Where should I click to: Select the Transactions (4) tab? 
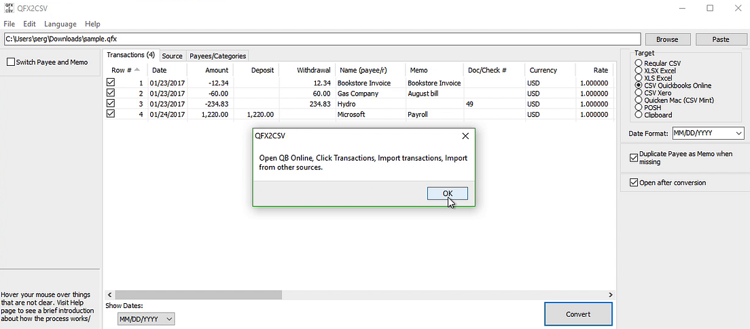tap(130, 55)
